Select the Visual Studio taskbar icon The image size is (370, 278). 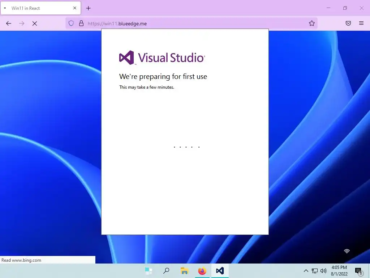click(220, 271)
